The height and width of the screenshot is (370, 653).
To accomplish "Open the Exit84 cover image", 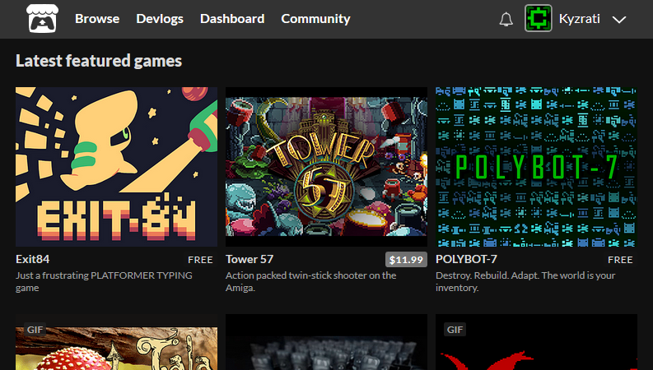I will pos(117,167).
